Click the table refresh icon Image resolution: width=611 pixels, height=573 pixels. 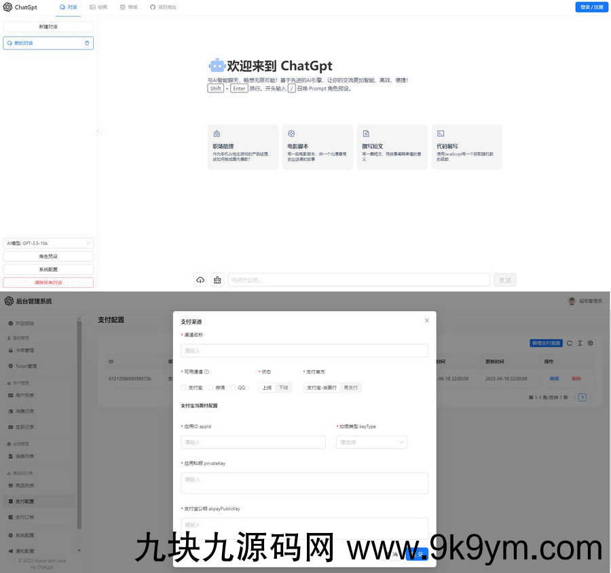coord(570,343)
